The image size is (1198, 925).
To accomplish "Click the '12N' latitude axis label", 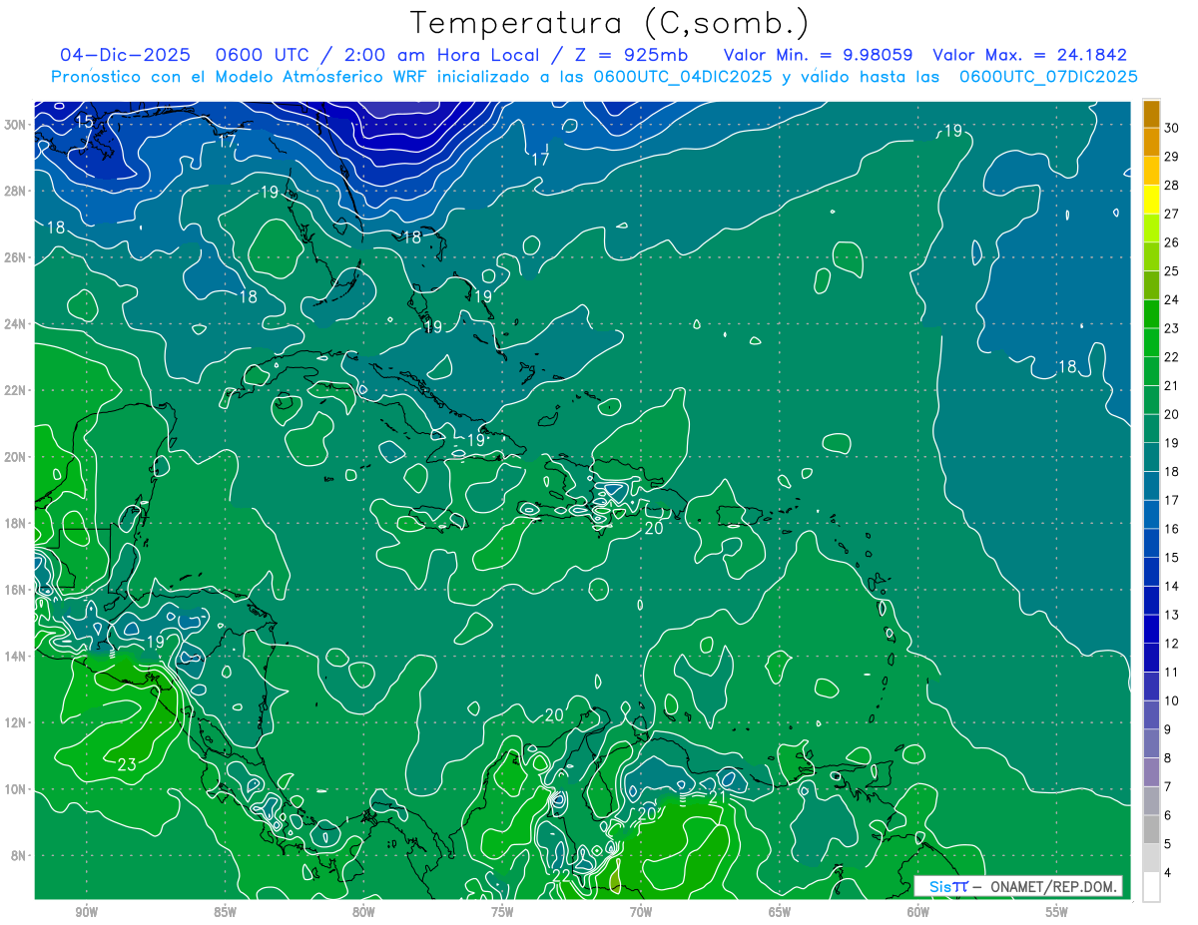I will (17, 722).
